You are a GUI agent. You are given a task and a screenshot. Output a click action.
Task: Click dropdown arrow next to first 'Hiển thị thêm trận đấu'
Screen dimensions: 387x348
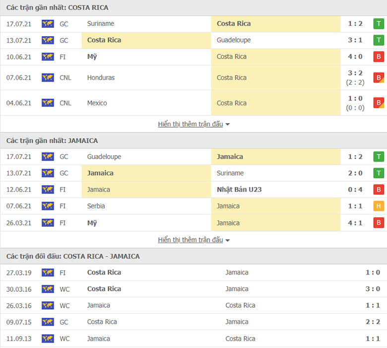pos(228,124)
